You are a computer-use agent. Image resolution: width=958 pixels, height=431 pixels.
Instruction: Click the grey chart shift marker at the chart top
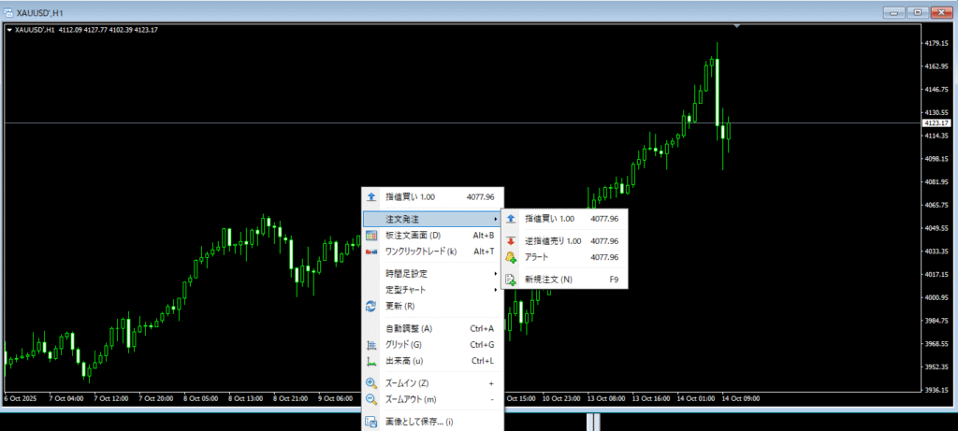pyautogui.click(x=738, y=26)
